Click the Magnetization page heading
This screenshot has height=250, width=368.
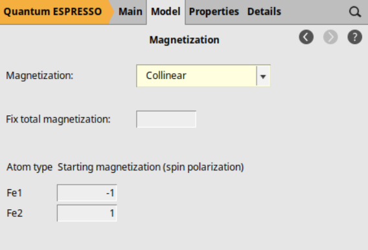tap(184, 40)
